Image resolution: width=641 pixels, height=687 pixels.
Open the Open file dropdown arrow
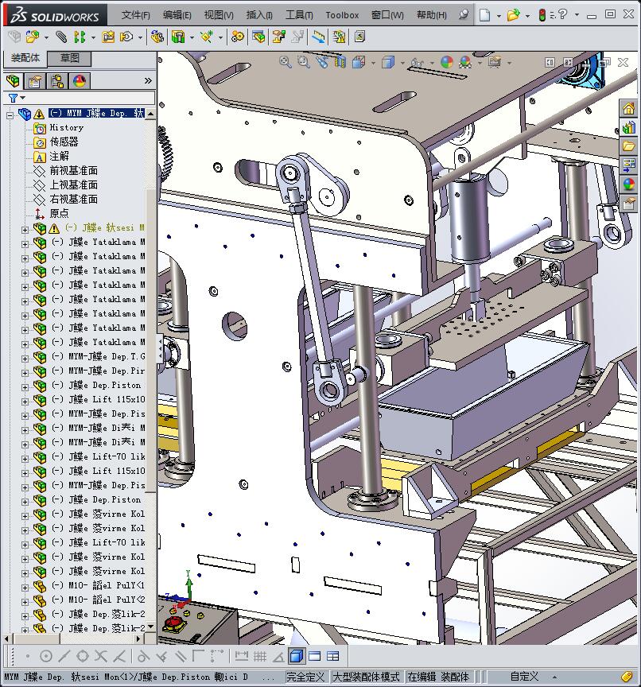pyautogui.click(x=527, y=16)
